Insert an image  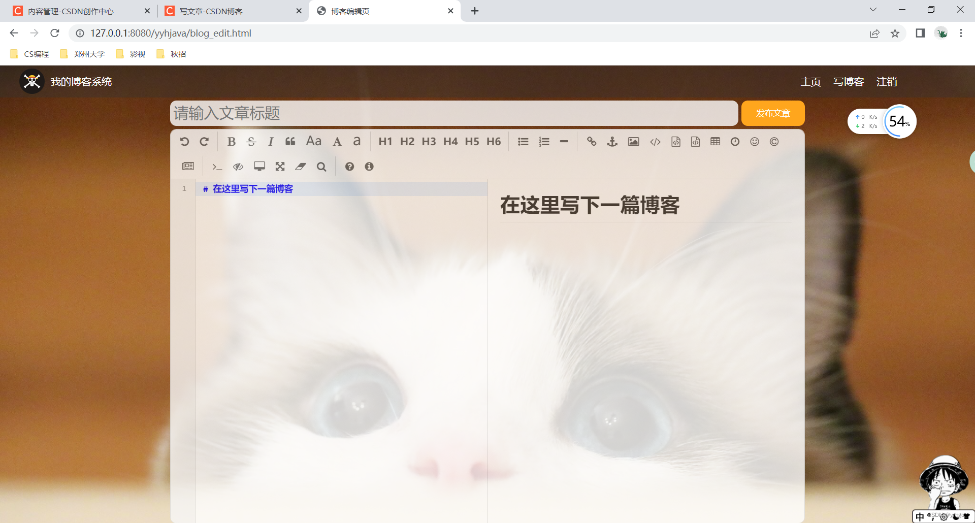(633, 142)
